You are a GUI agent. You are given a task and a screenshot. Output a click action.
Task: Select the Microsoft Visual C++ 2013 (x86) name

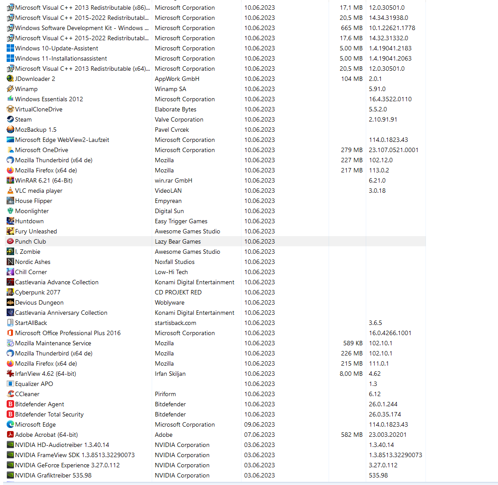pyautogui.click(x=83, y=8)
